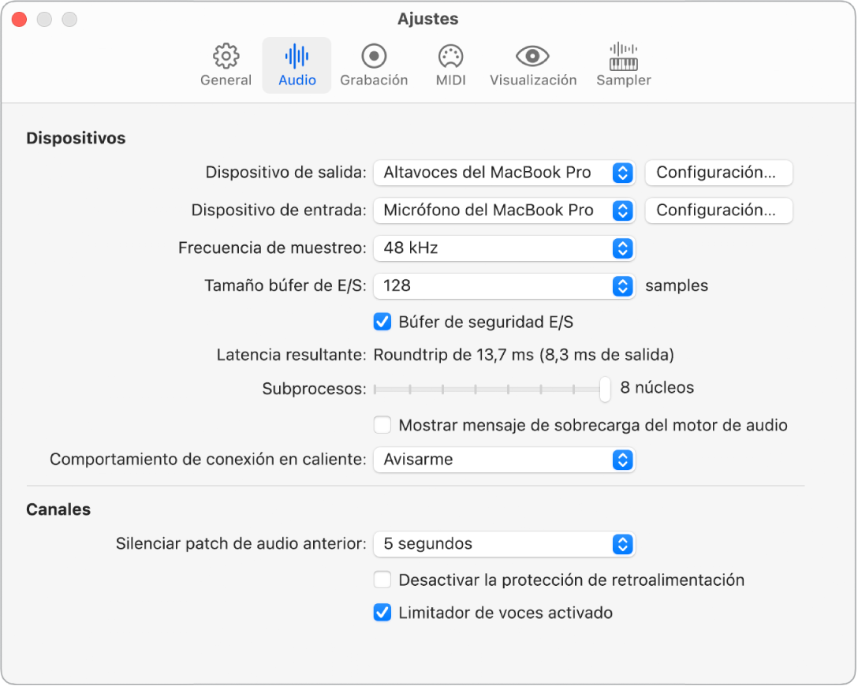Enable Desactivar la protección de retroalimentación
Viewport: 858px width, 686px height.
tap(382, 580)
